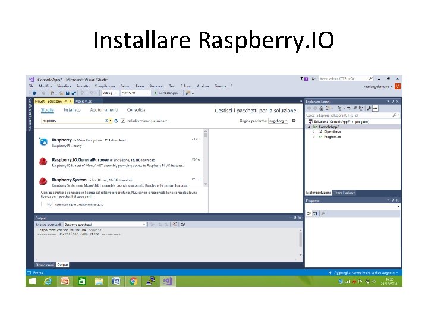Screen dimensions: 428x321
Task: Switch to the Aggiornamenti tab
Action: (103, 110)
